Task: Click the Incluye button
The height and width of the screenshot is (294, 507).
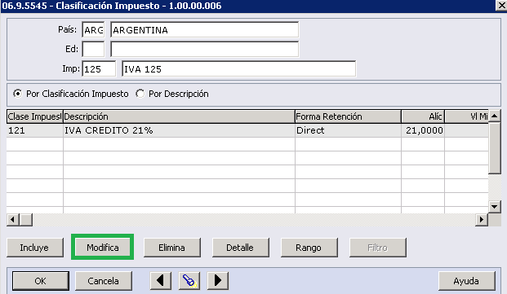Action: pyautogui.click(x=35, y=248)
